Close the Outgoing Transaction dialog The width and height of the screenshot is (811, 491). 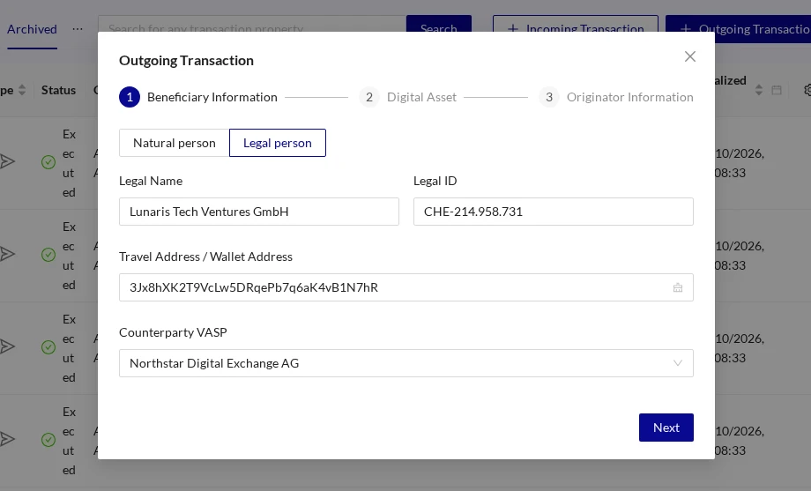click(690, 56)
